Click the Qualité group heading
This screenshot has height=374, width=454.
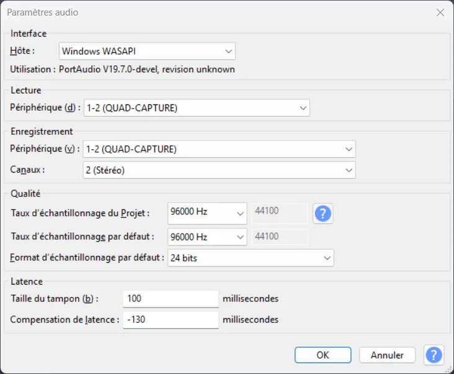[25, 194]
